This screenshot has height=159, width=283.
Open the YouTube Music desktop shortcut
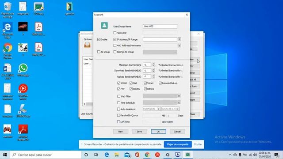coord(23,92)
